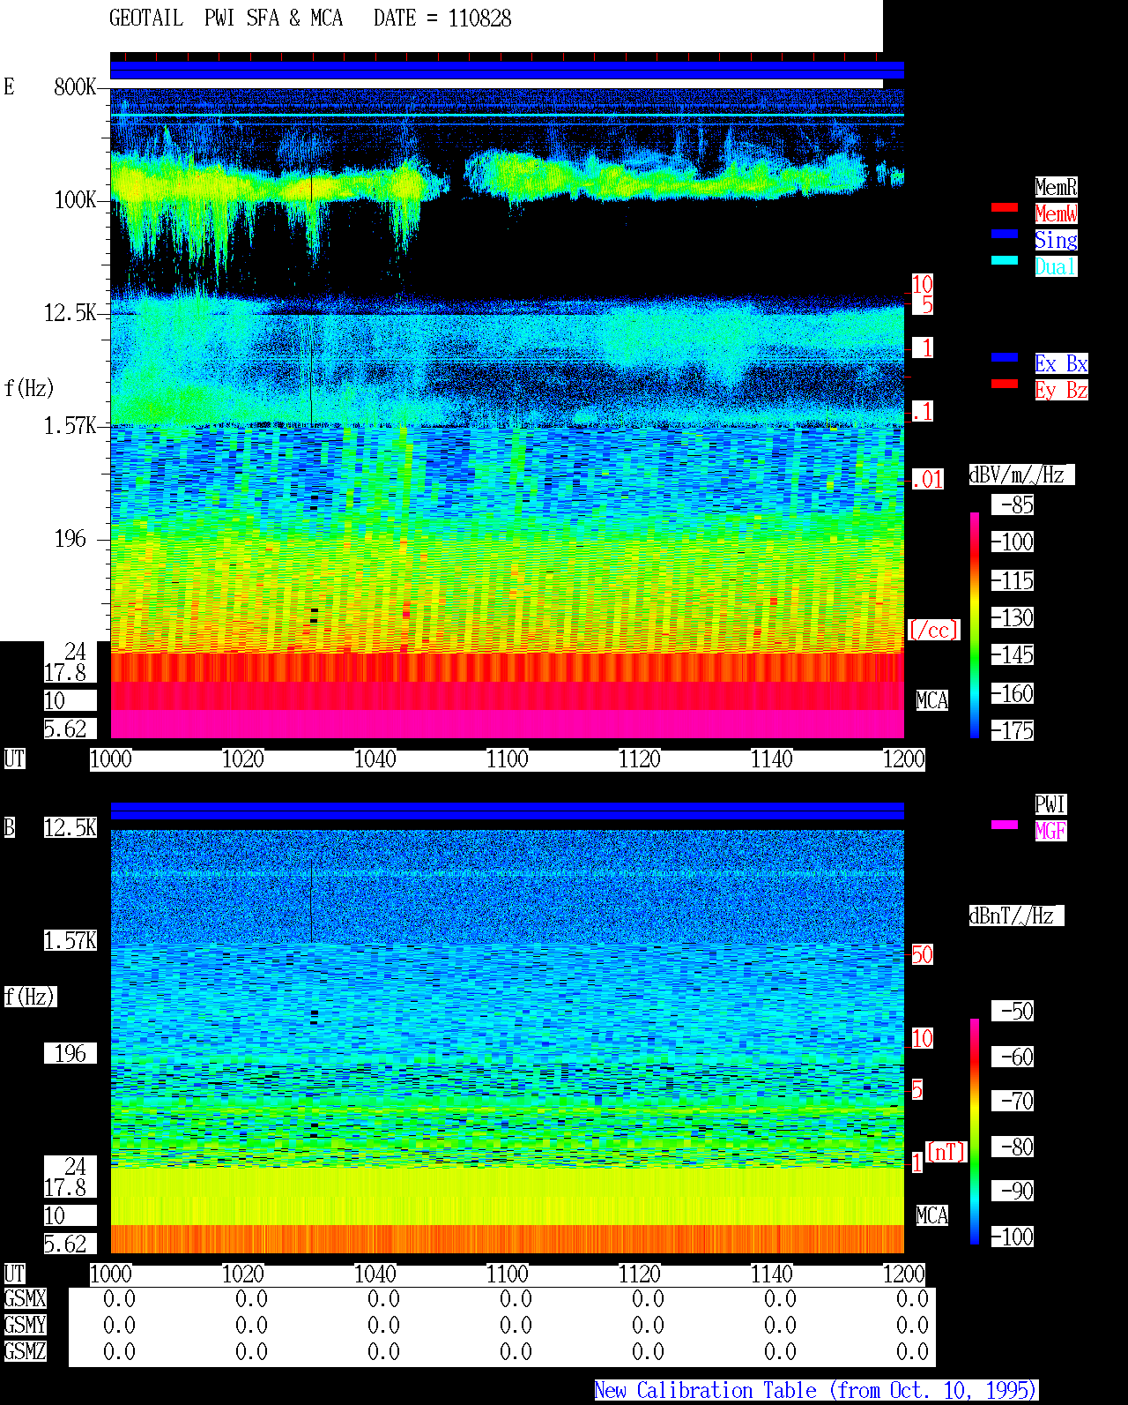
Task: Click the -70 color scale value
Action: tap(1013, 1101)
